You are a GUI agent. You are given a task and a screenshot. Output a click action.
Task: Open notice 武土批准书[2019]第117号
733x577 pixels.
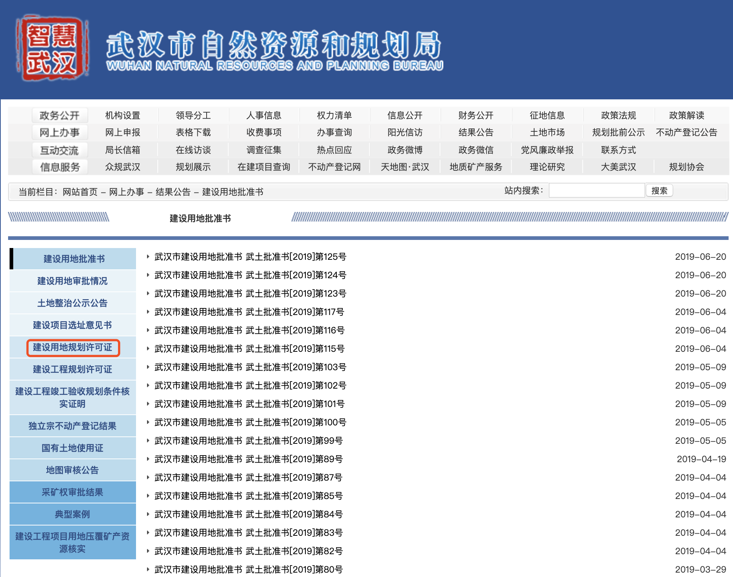pos(249,312)
